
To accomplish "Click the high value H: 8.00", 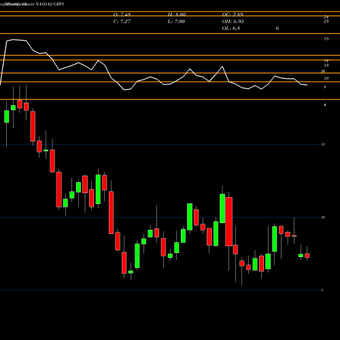I will (177, 14).
